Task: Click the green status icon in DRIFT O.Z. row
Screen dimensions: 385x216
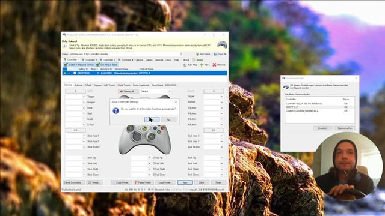Action: (x=65, y=73)
